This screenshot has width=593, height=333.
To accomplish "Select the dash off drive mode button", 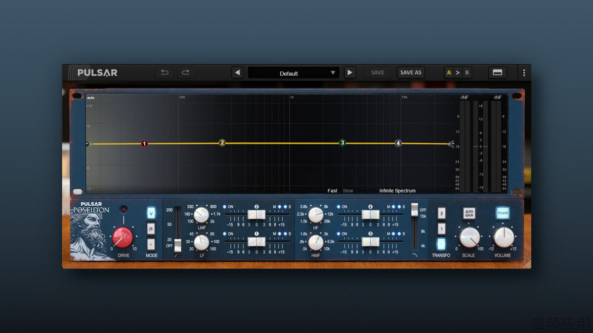I will tap(151, 245).
